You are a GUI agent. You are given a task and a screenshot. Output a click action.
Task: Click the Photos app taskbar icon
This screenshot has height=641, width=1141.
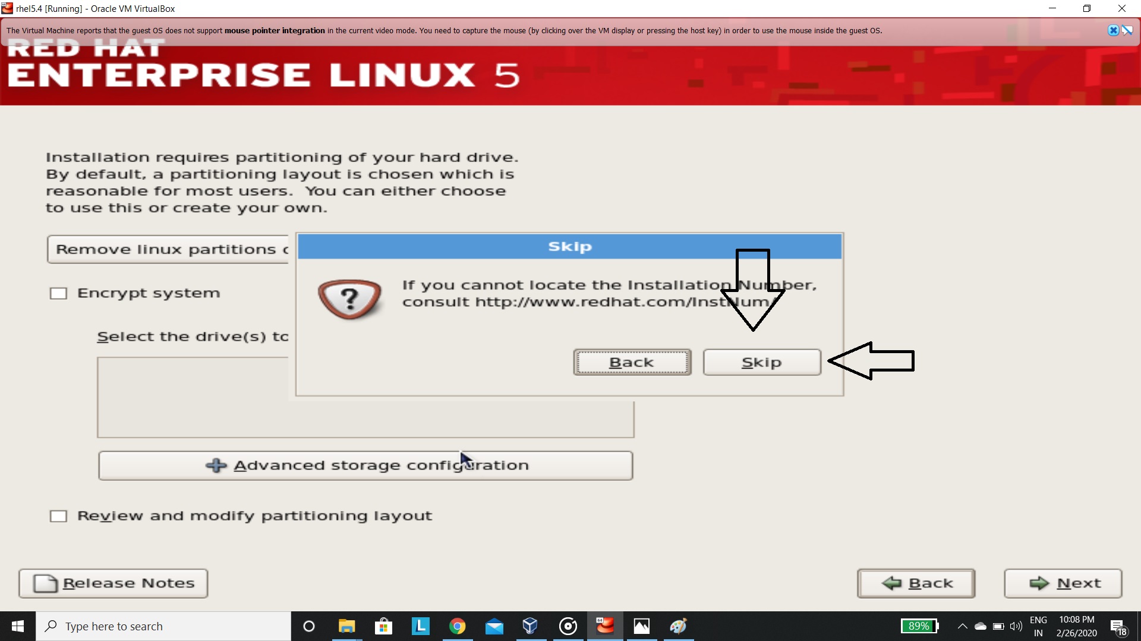coord(642,626)
